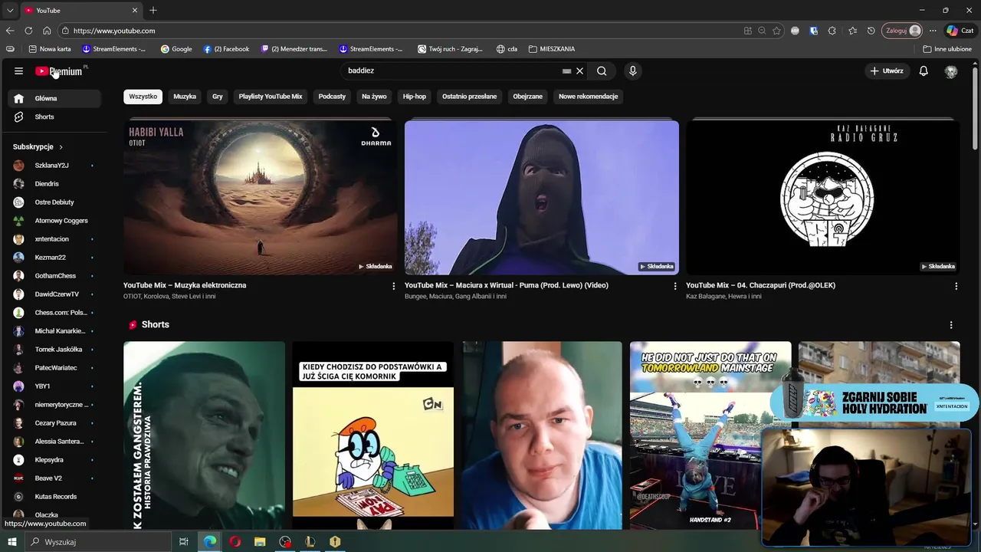Start voice search with the microphone
The width and height of the screenshot is (981, 552).
click(x=632, y=71)
